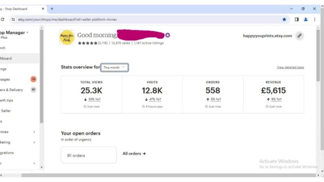
Task: Open Integrations in the sidebar
Action: pyautogui.click(x=7, y=153)
